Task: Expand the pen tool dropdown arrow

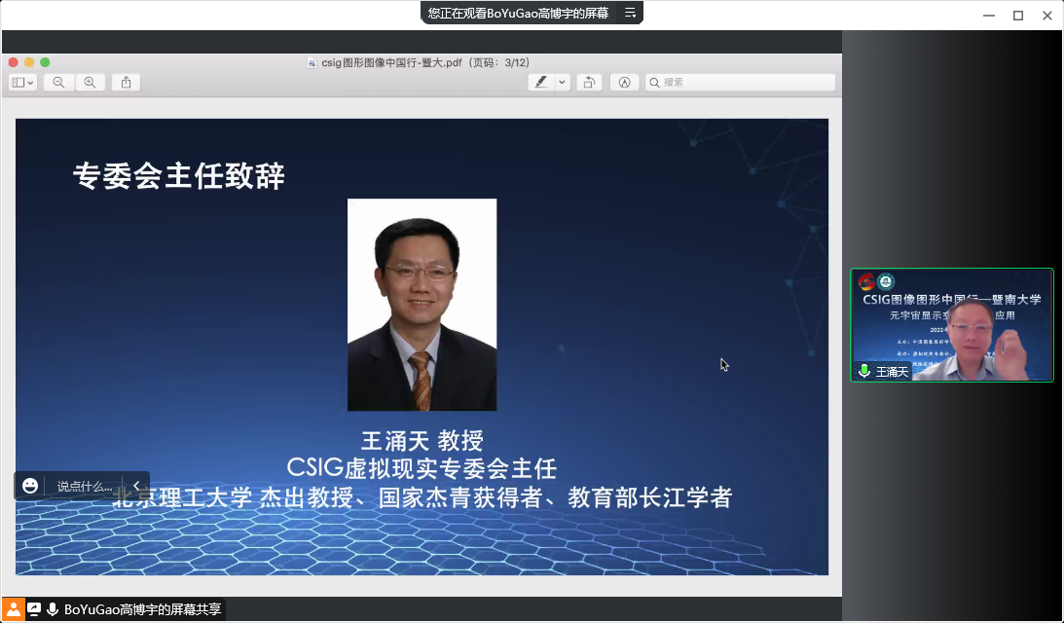Action: coord(562,82)
